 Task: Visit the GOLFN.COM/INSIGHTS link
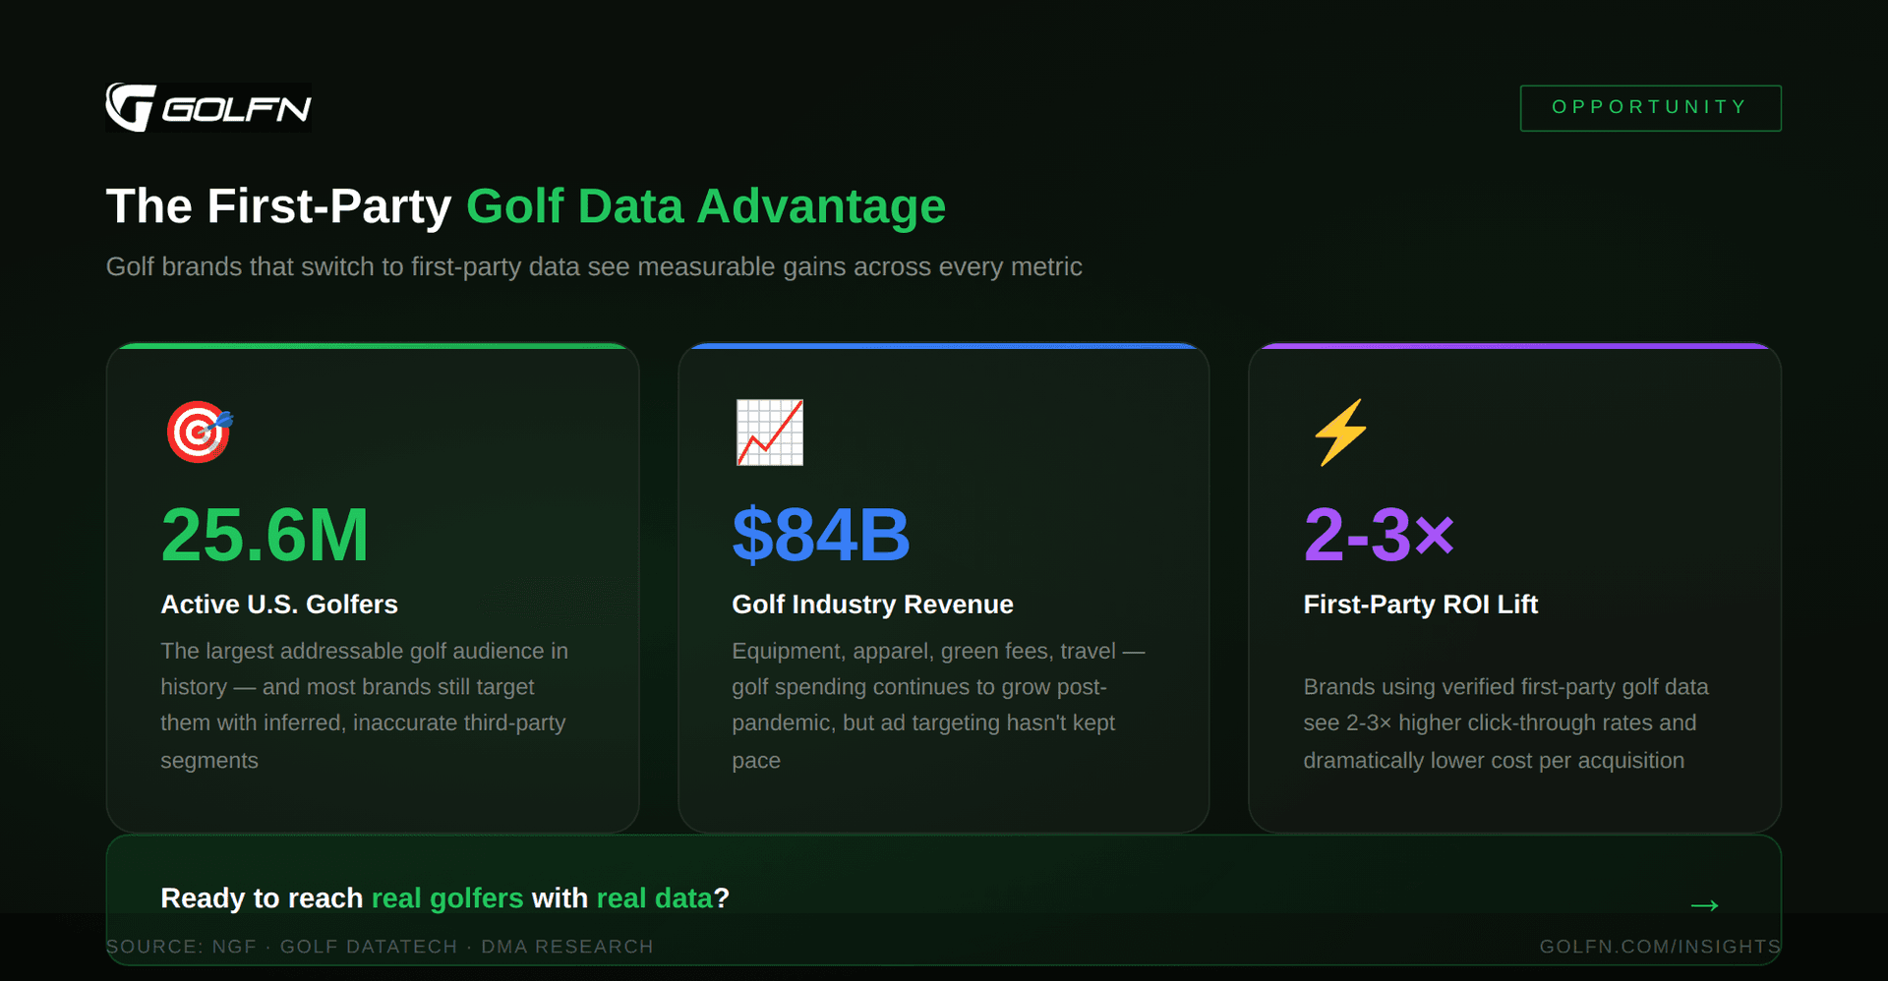click(1661, 947)
